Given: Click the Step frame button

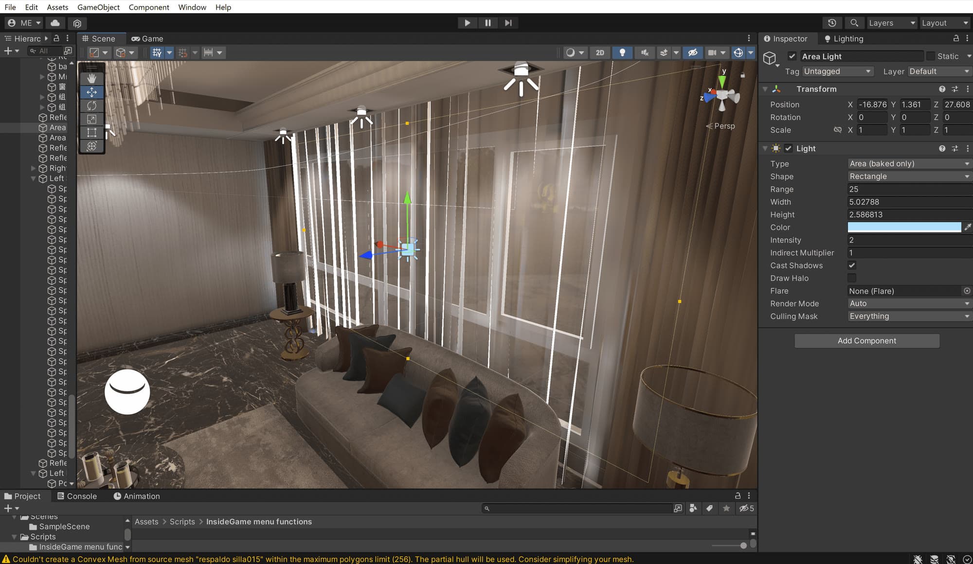Looking at the screenshot, I should [508, 23].
